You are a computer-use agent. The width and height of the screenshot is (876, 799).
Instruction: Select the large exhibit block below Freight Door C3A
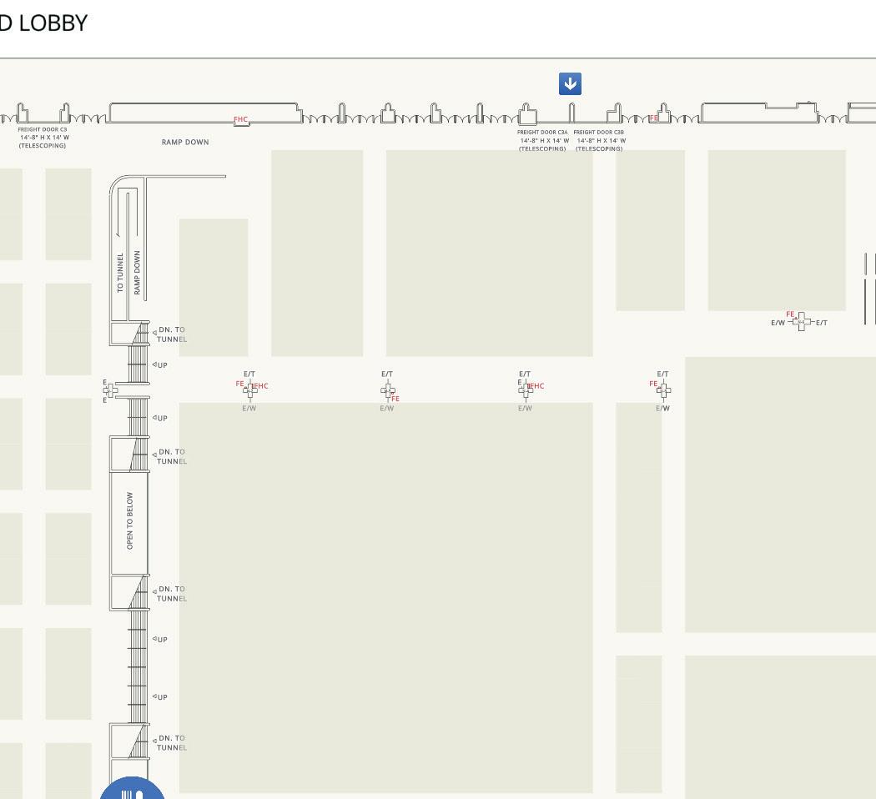point(490,253)
